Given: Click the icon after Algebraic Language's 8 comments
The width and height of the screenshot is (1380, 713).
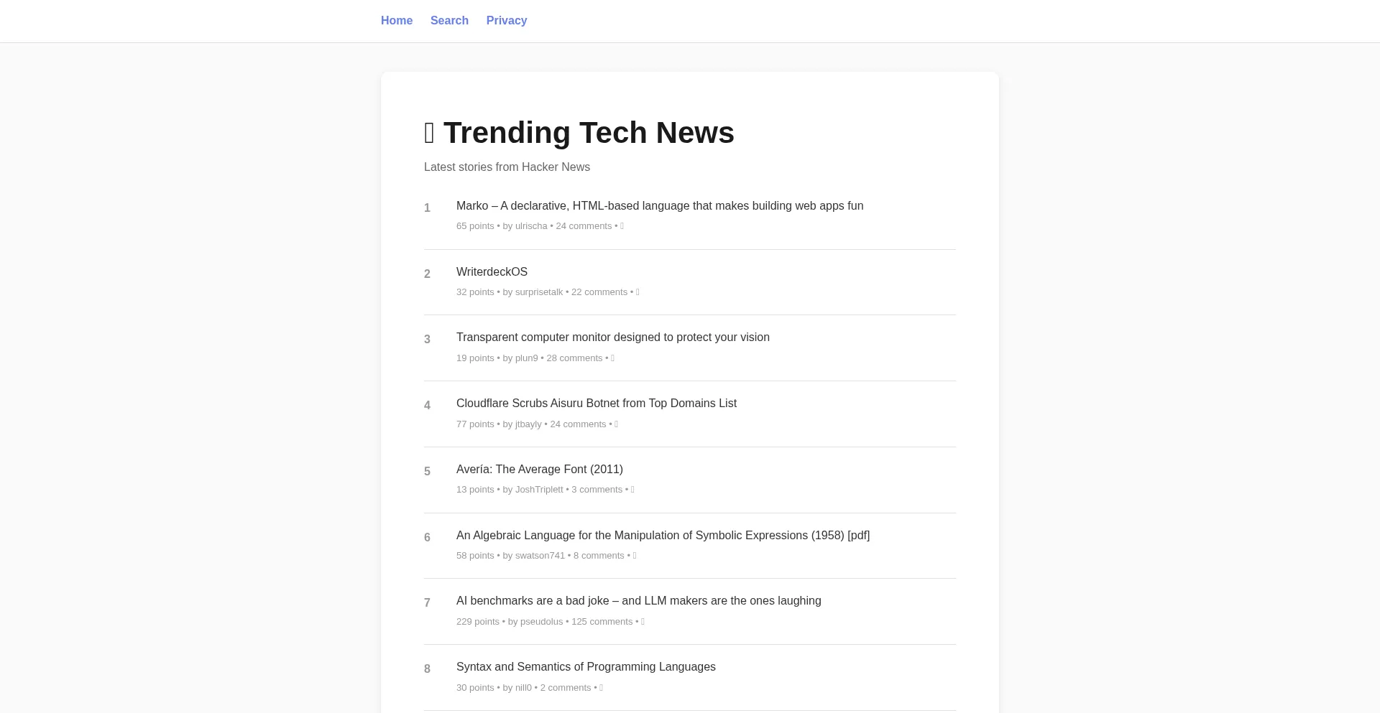Looking at the screenshot, I should click(x=635, y=556).
